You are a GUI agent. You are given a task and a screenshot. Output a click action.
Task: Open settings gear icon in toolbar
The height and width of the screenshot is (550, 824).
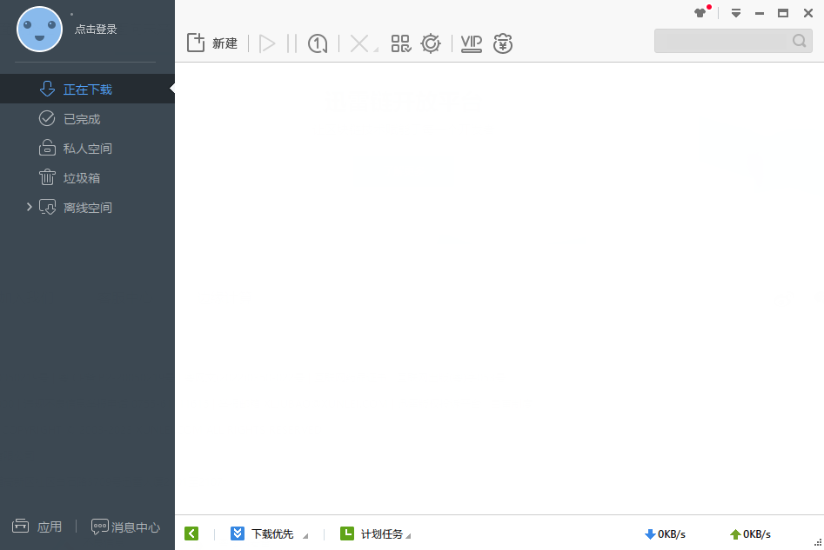click(431, 43)
